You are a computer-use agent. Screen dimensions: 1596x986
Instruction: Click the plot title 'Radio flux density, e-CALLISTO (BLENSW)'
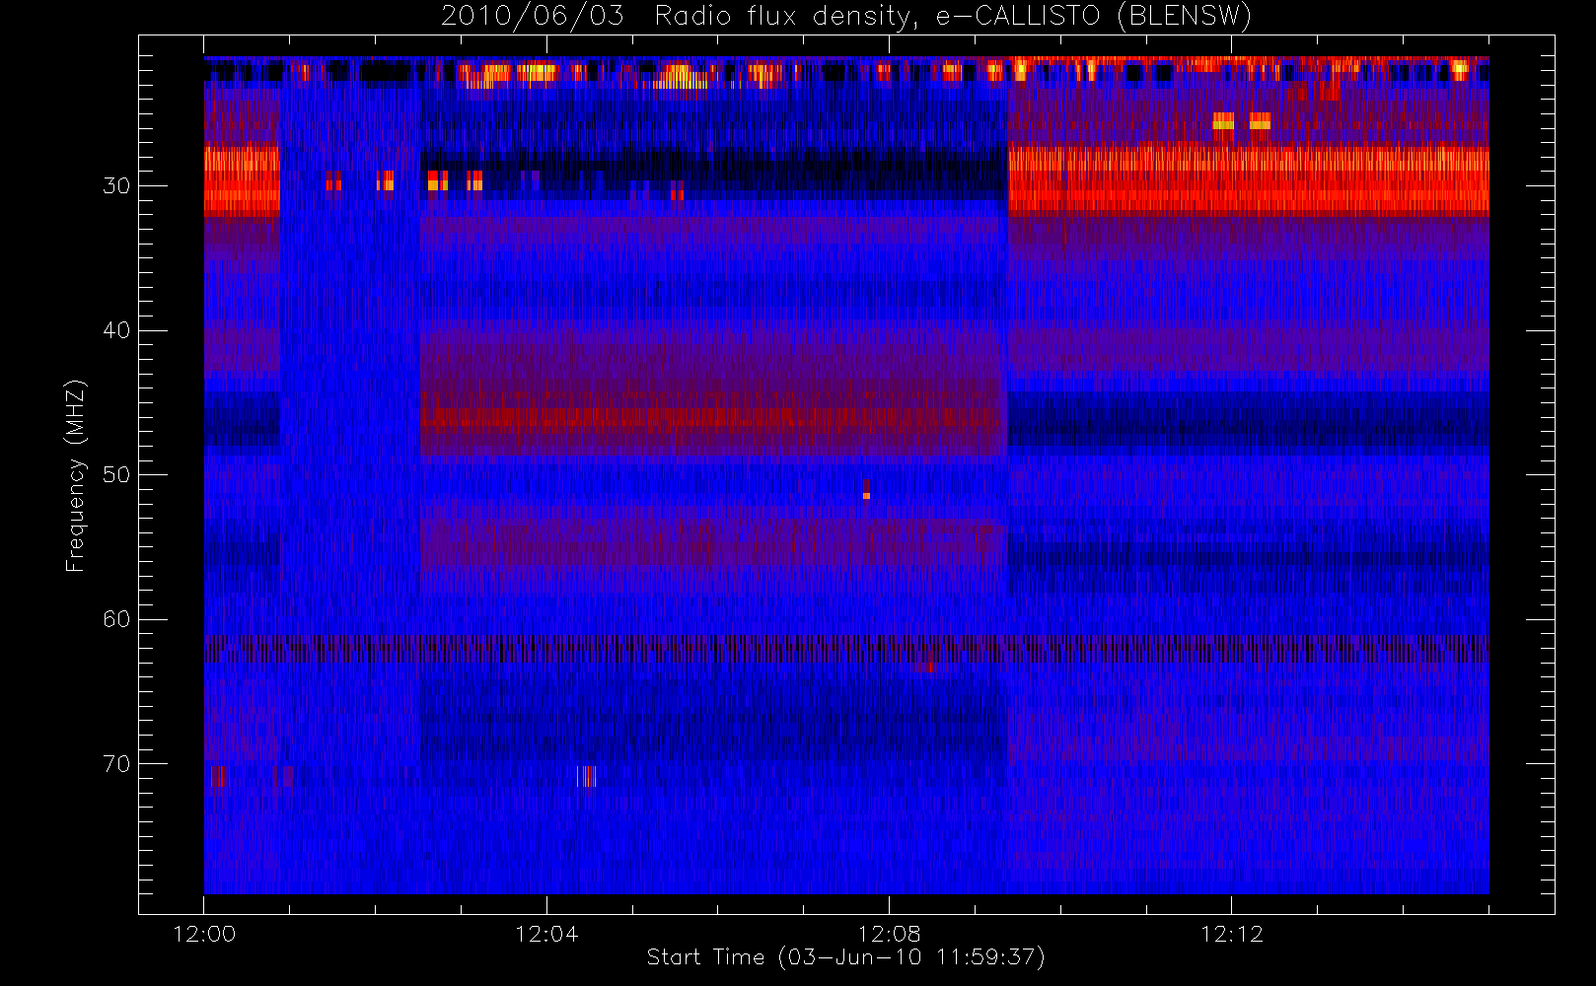click(953, 17)
